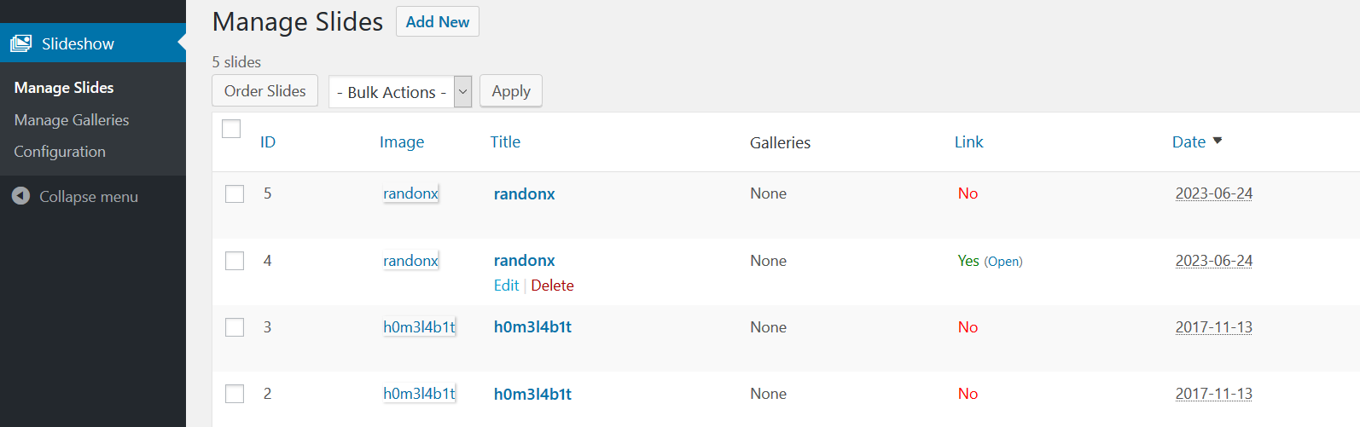Viewport: 1360px width, 427px height.
Task: Tick the checkbox for slide 3
Action: coord(235,327)
